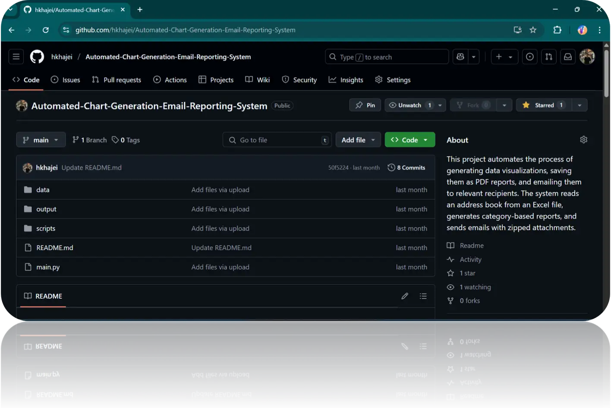Click the Go to file search field

pos(277,139)
